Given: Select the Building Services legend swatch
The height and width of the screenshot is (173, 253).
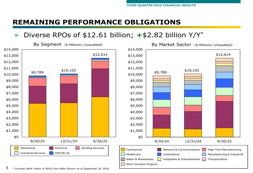Looking at the screenshot, I should tap(78, 148).
